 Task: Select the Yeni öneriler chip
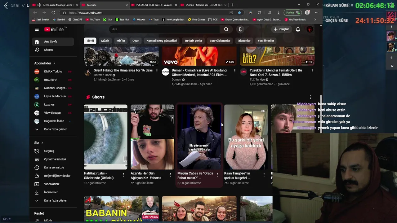pos(266,41)
